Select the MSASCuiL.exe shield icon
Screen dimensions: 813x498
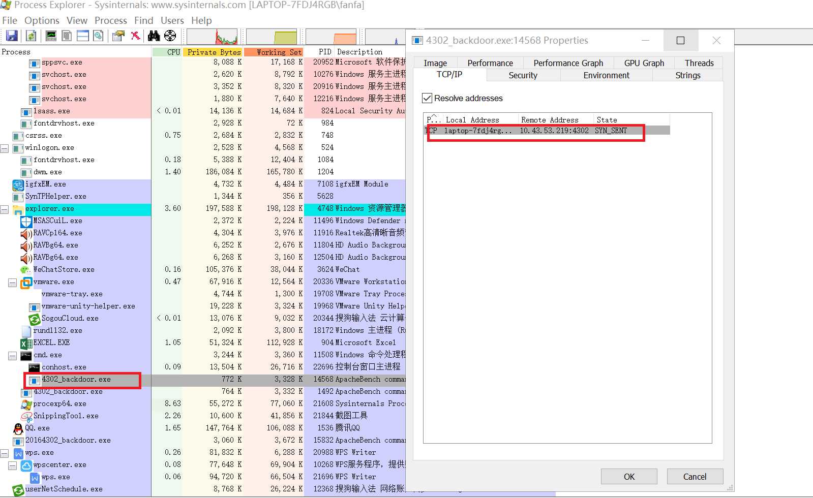pos(26,222)
